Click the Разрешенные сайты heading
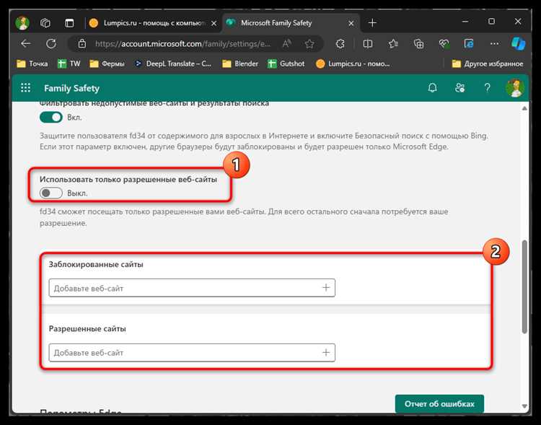The width and height of the screenshot is (541, 425). (x=87, y=329)
